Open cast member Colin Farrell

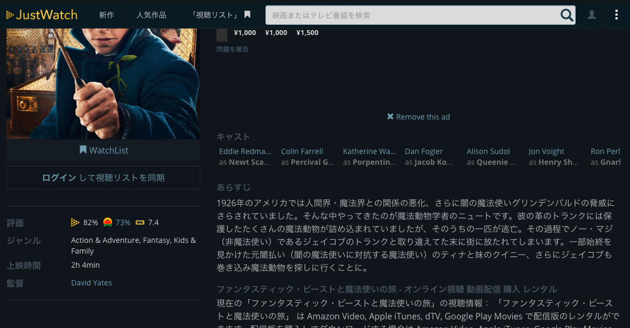302,151
